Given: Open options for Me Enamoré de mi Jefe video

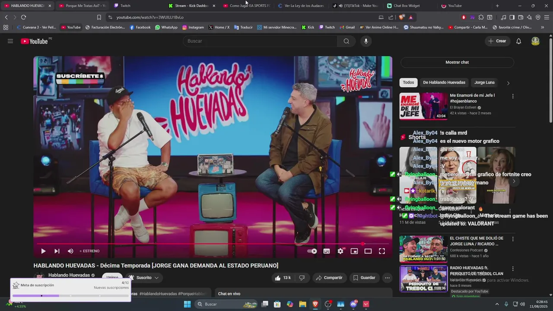Looking at the screenshot, I should tap(513, 96).
